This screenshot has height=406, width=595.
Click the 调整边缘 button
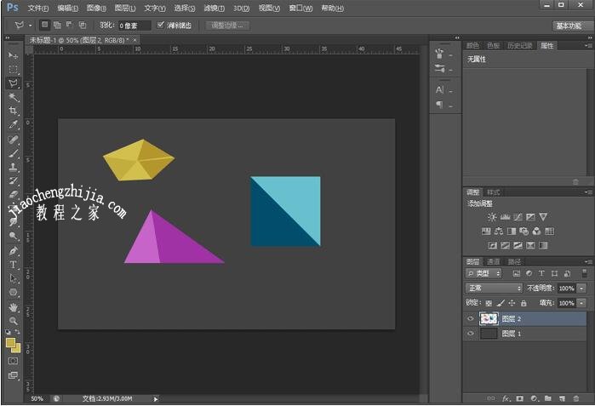click(x=227, y=26)
